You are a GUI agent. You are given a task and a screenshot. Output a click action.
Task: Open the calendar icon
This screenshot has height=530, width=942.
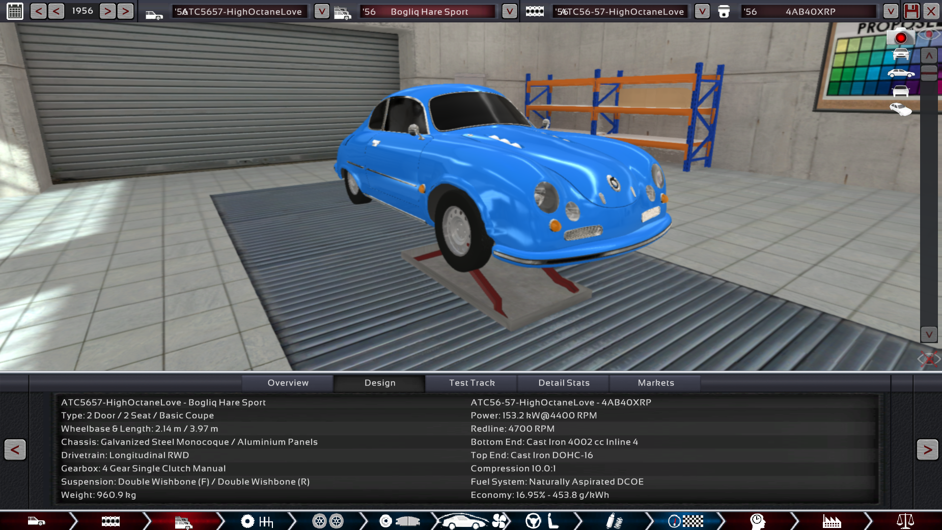coord(15,11)
